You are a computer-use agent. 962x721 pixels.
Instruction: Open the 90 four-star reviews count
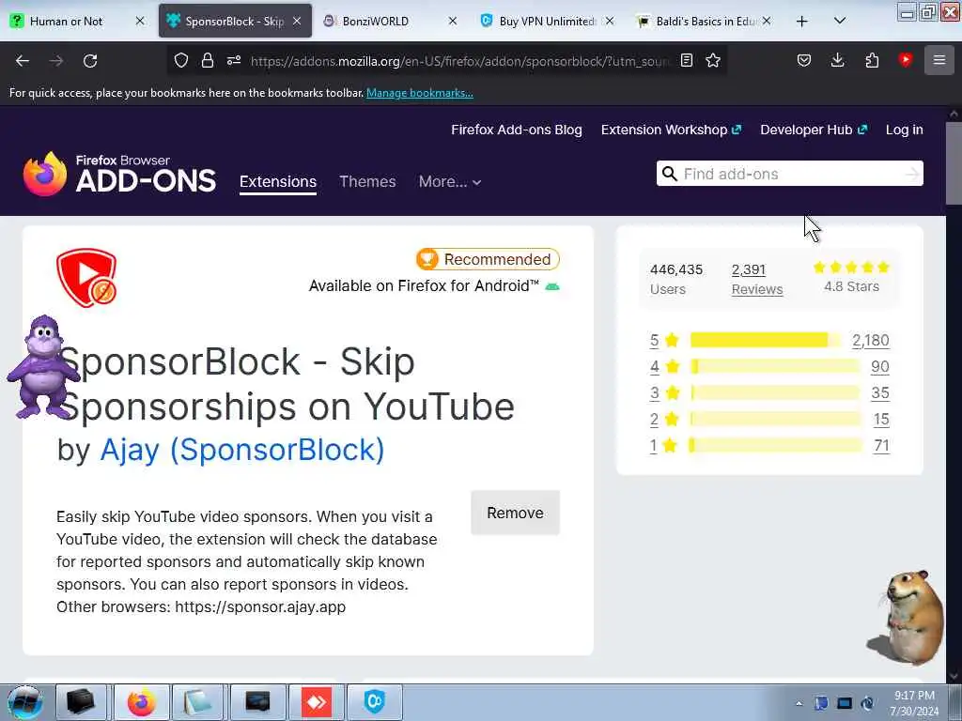coord(879,367)
